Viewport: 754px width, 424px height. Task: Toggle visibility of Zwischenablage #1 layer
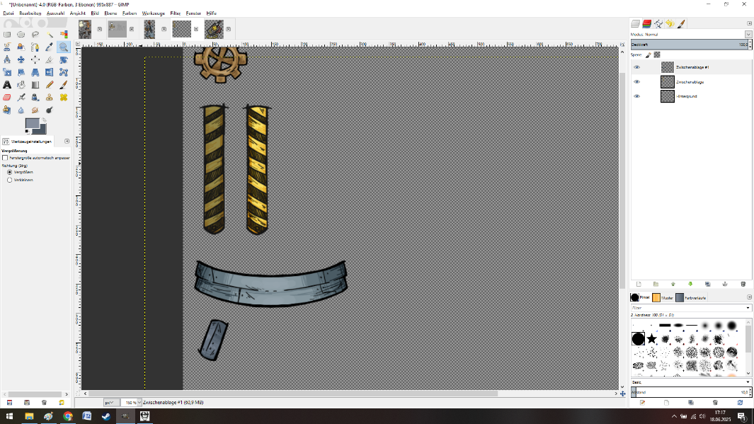pyautogui.click(x=636, y=67)
